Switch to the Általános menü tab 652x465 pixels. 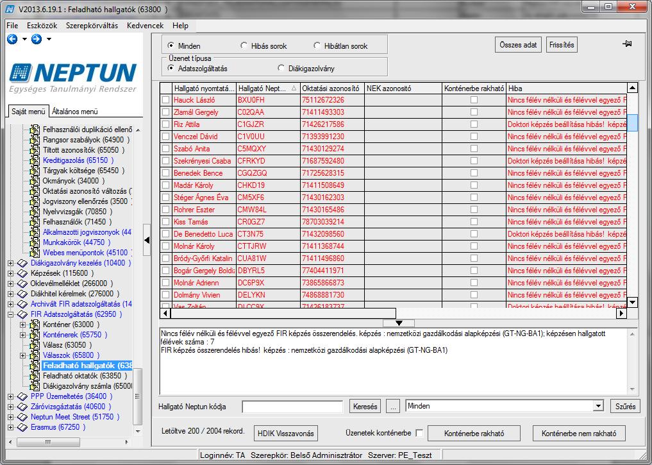(x=75, y=112)
